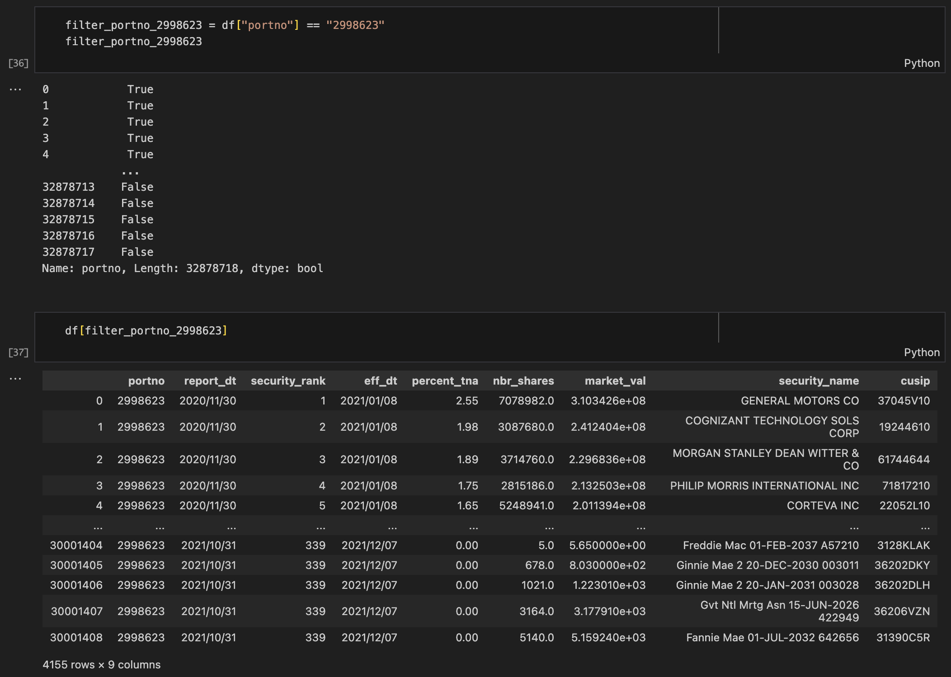Click row index 30001405
The height and width of the screenshot is (677, 951).
tap(76, 565)
